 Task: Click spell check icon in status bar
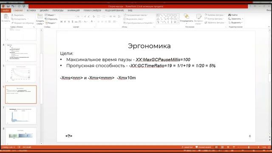click(19, 147)
